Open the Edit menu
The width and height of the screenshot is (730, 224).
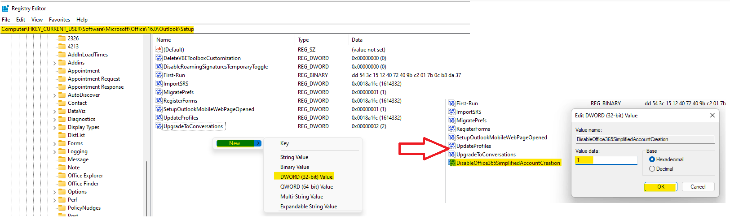pyautogui.click(x=21, y=20)
